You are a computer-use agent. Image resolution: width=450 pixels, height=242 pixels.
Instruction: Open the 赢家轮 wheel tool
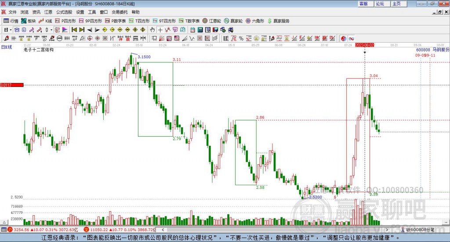pyautogui.click(x=233, y=21)
